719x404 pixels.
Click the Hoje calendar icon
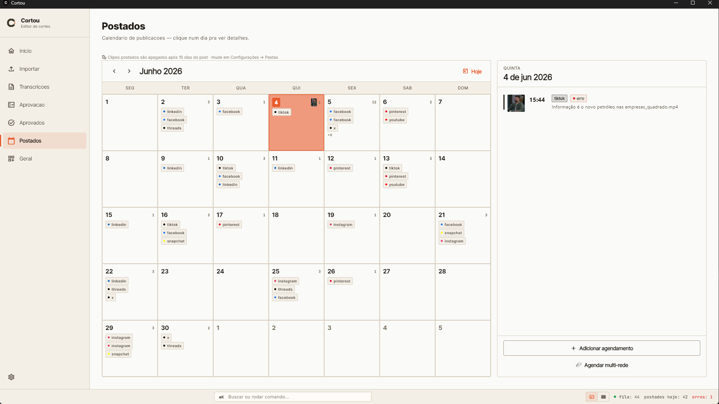coord(465,71)
